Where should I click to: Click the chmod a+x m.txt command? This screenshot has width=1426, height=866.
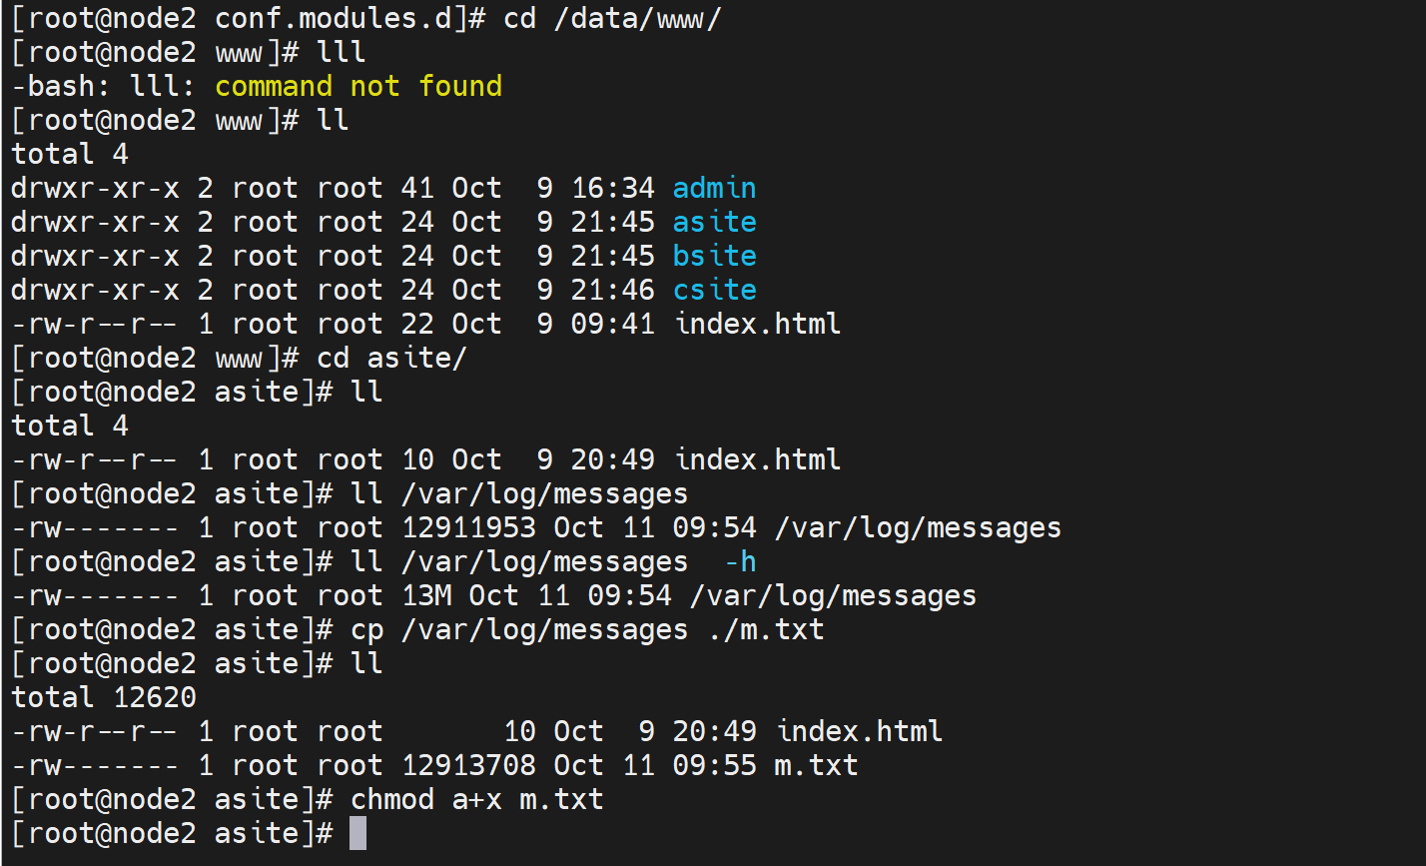point(477,799)
